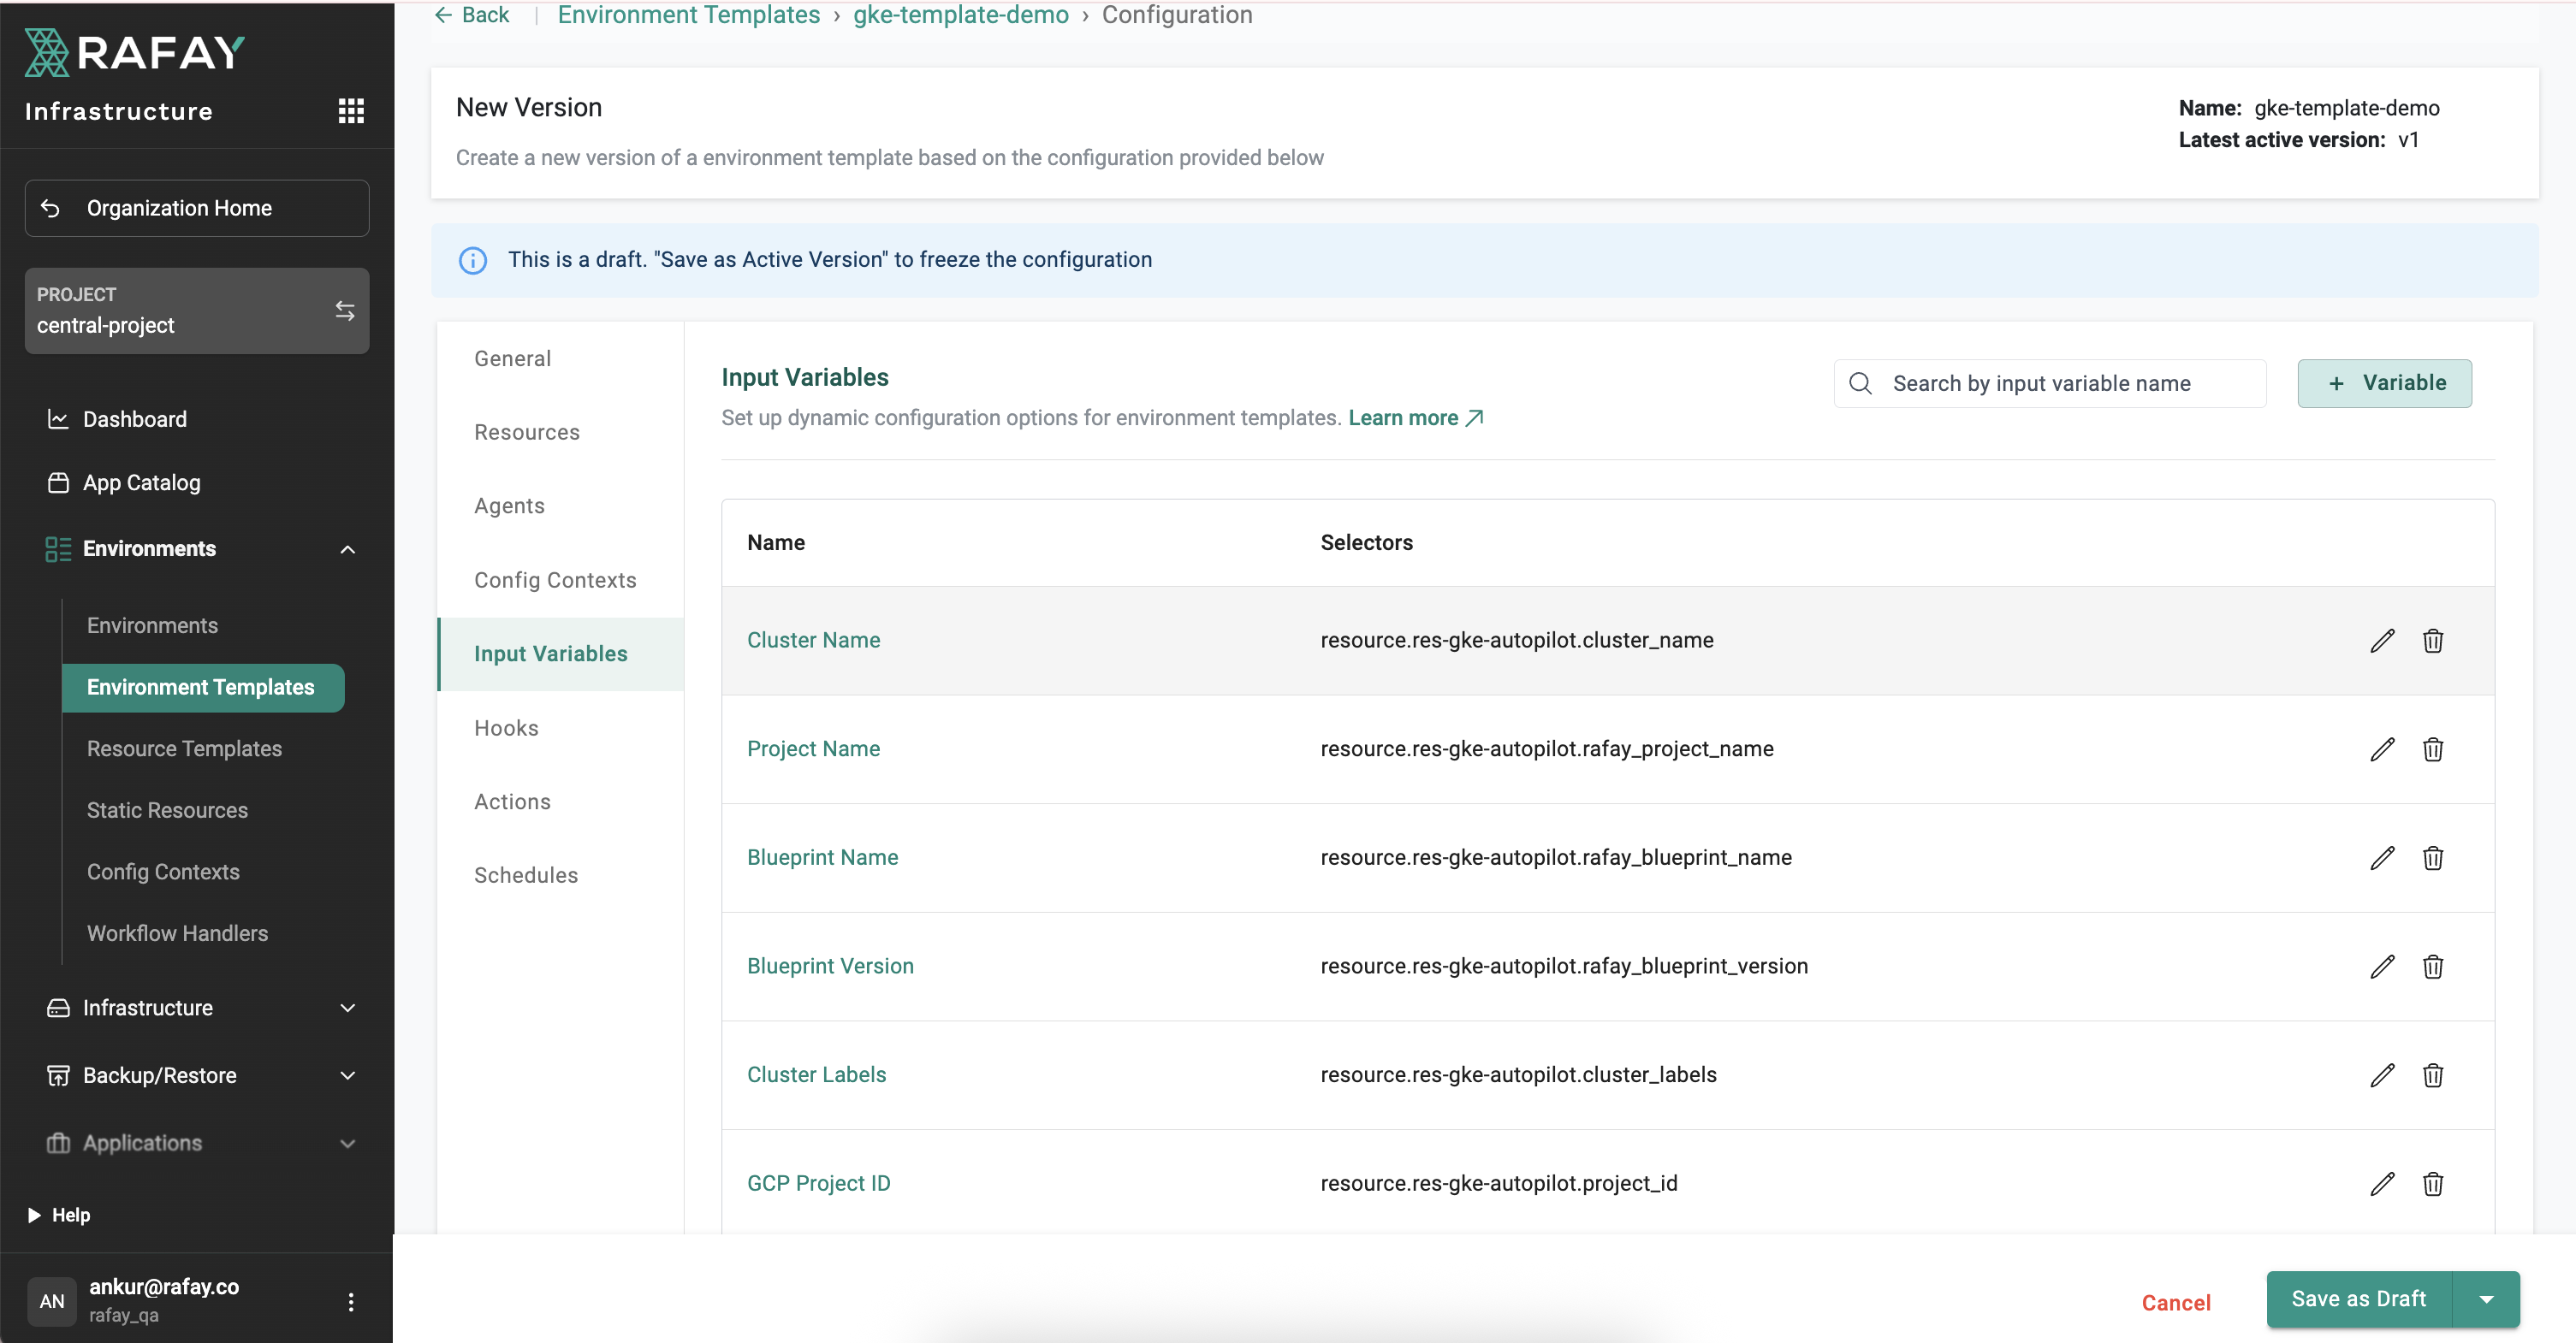Collapse the Environments sidebar section
This screenshot has width=2576, height=1343.
click(347, 549)
